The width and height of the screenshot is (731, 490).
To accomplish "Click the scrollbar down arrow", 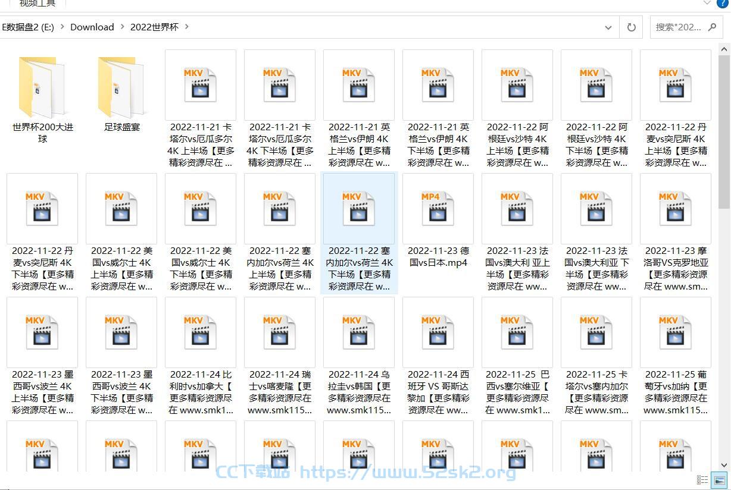I will [x=724, y=466].
